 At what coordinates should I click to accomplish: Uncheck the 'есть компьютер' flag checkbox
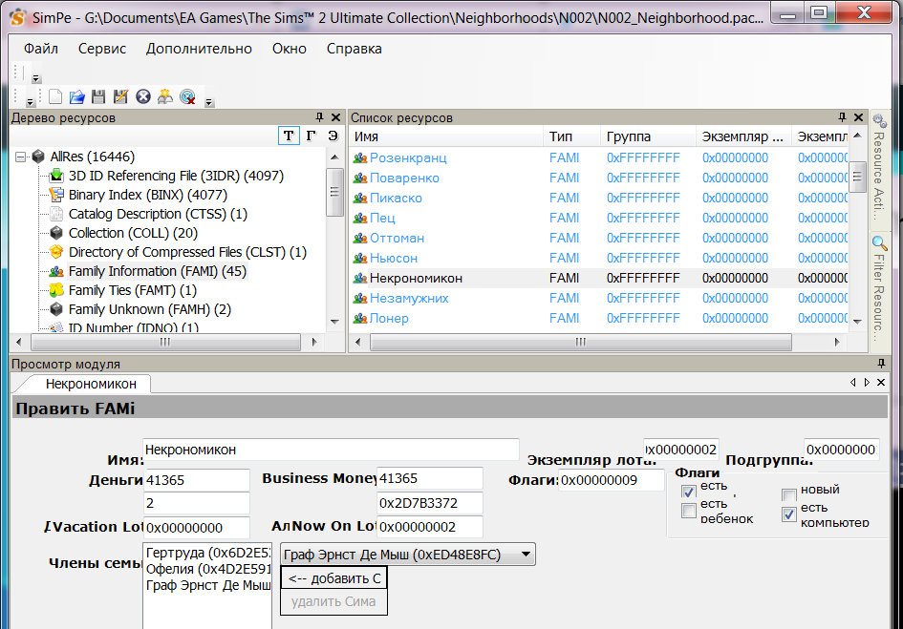(x=788, y=515)
